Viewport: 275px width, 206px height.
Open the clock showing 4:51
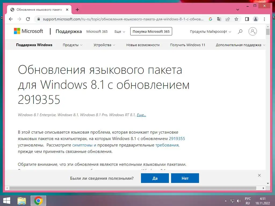[x=263, y=201]
